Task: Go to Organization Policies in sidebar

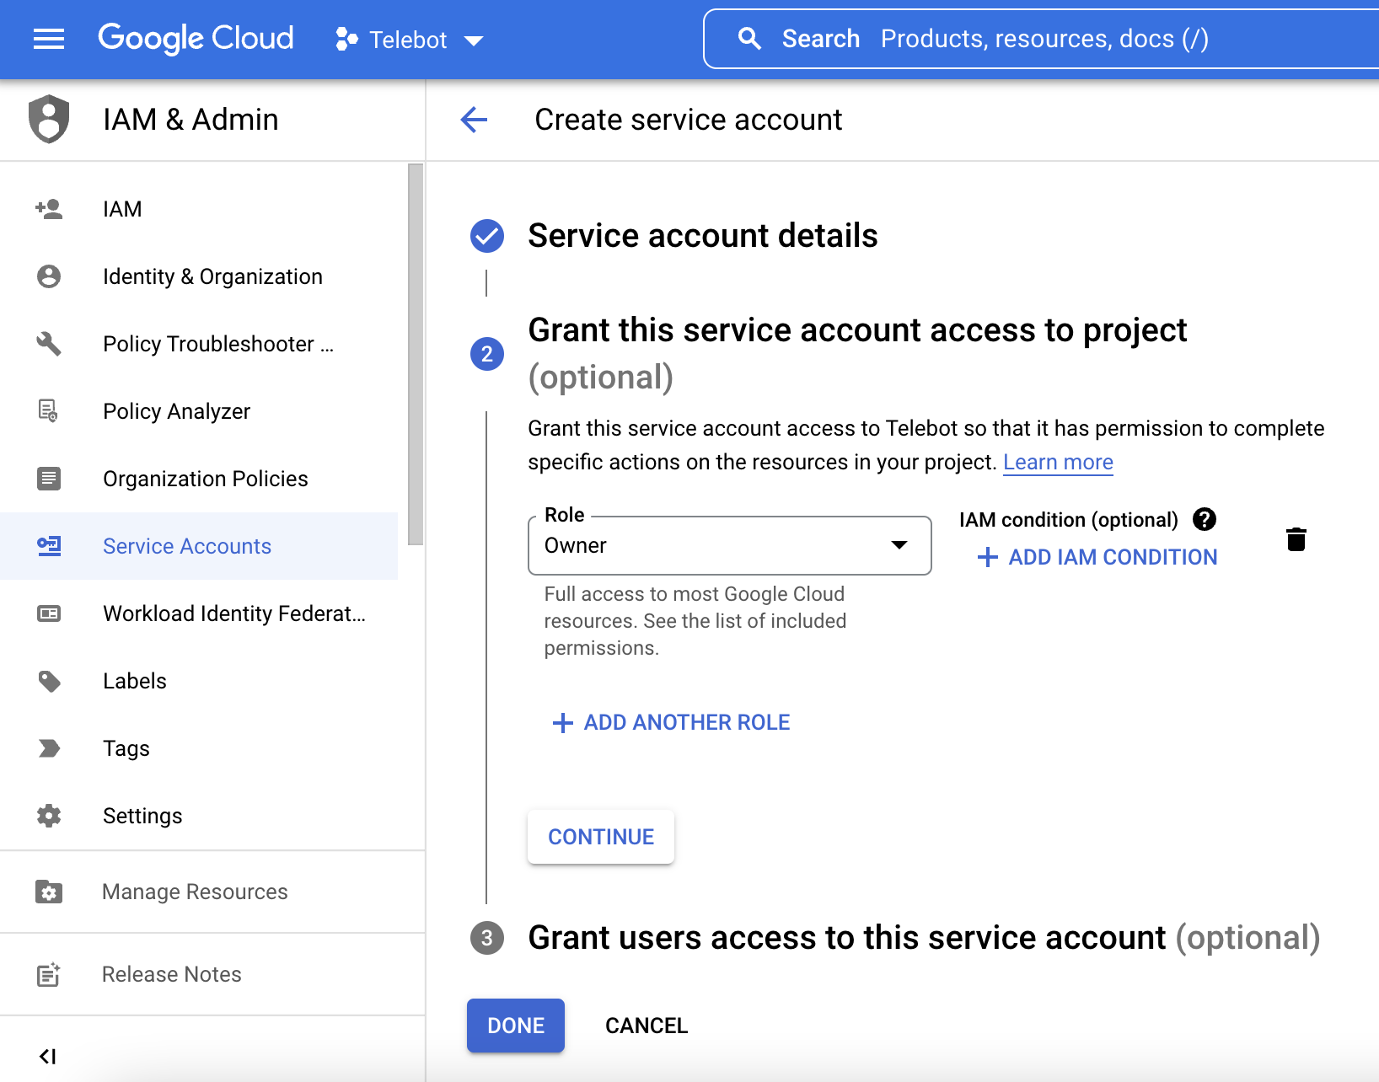Action: [x=205, y=479]
